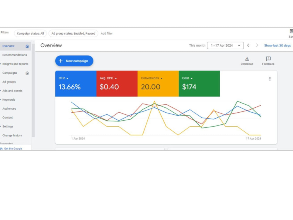Click the 17 Apr 2024 axis label
Image resolution: width=293 pixels, height=220 pixels.
[x=253, y=139]
